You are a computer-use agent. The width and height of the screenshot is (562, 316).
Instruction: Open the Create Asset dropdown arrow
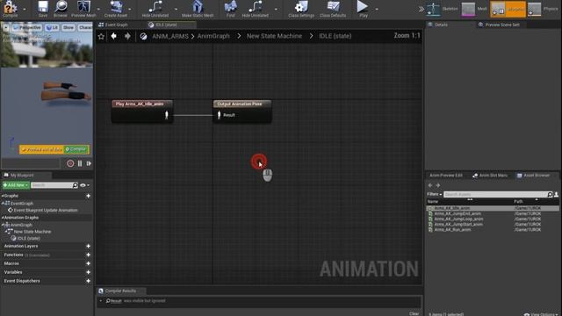click(x=130, y=9)
